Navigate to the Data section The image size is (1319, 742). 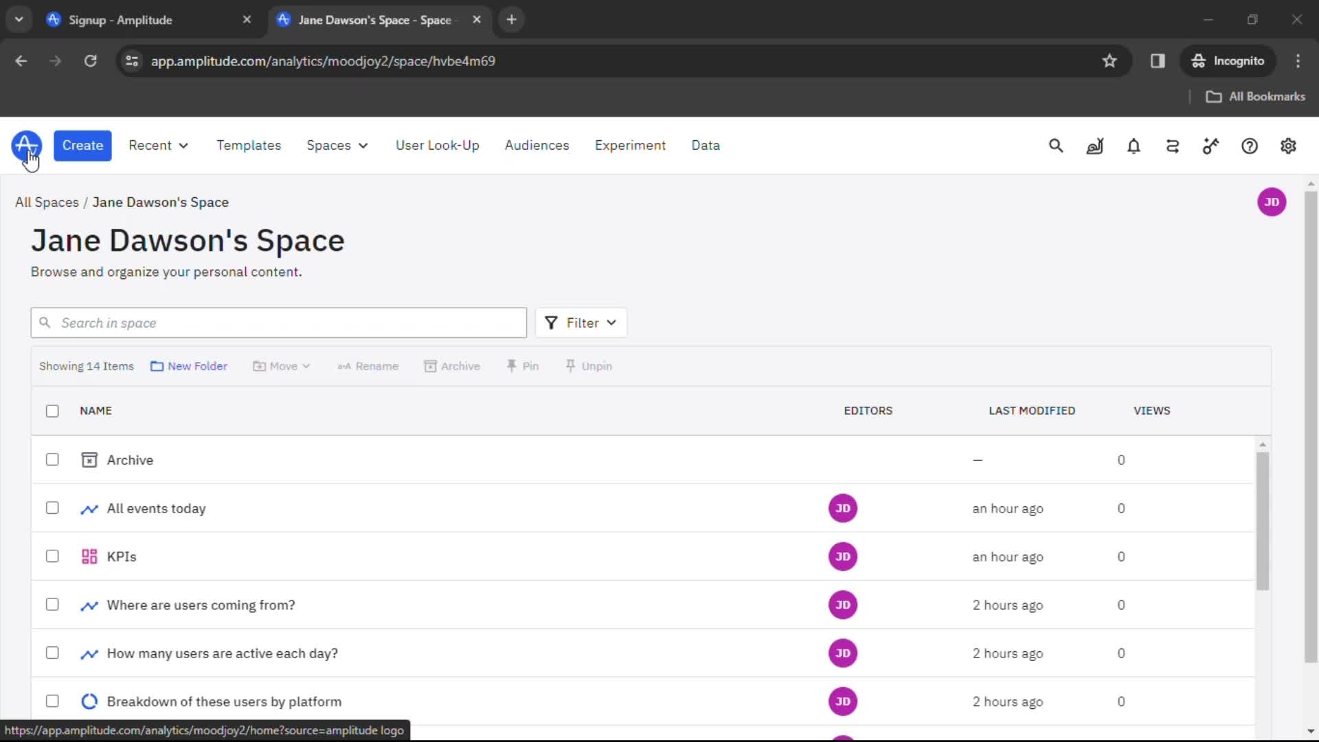[706, 146]
